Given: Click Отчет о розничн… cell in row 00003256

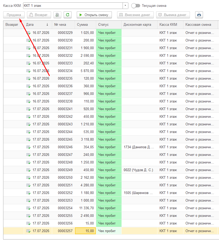Looking at the screenshot, I should click(200, 223).
